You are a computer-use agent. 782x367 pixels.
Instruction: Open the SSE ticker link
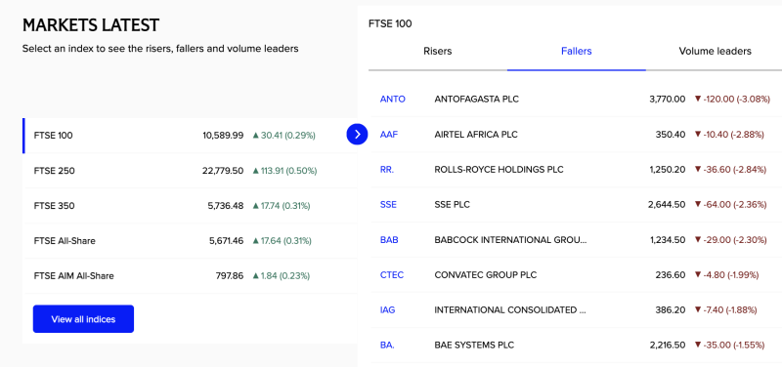click(x=388, y=205)
